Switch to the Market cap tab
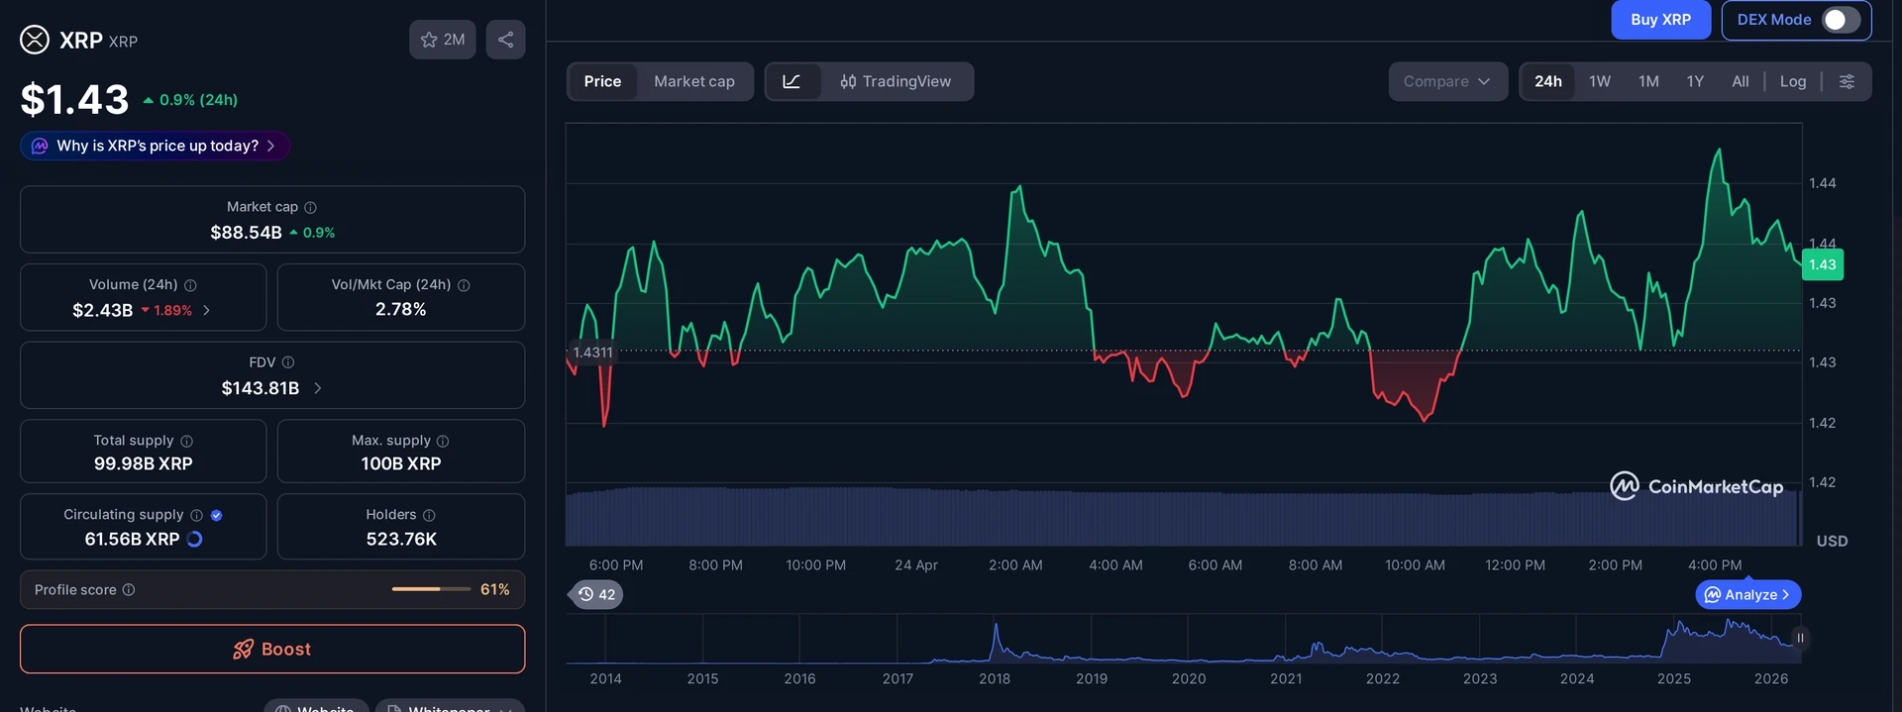The height and width of the screenshot is (712, 1902). point(694,81)
